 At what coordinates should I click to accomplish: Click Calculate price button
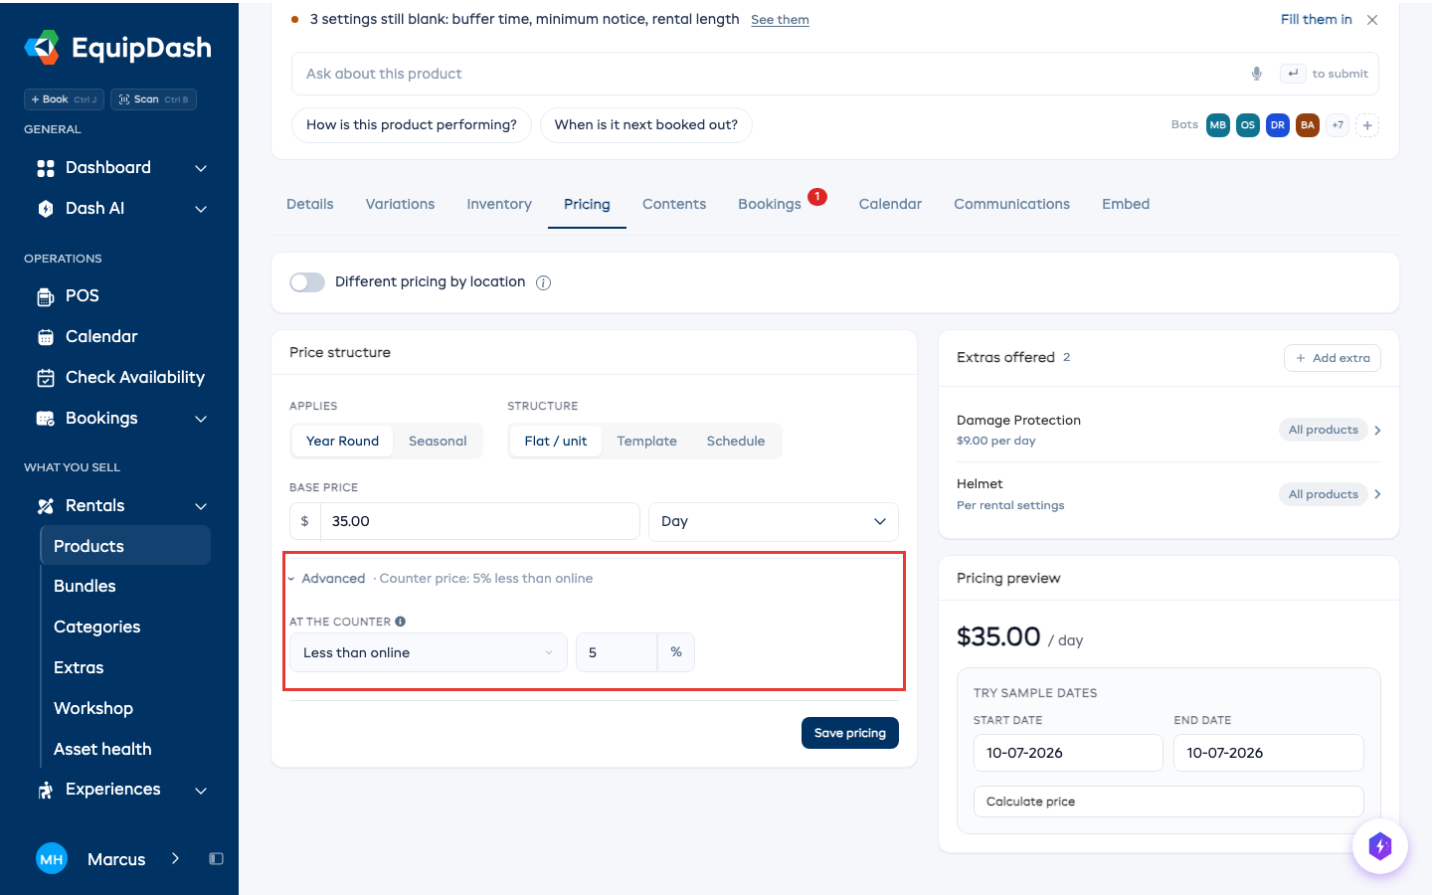(1168, 802)
